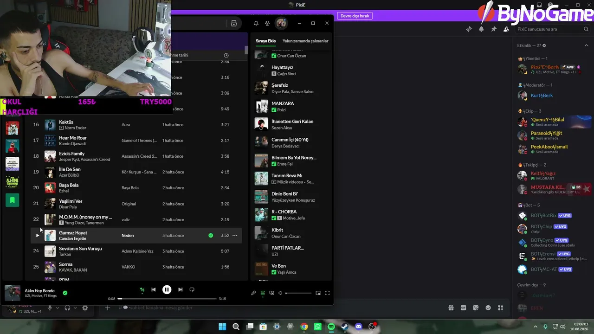The image size is (594, 334).
Task: Seek along the Spotify song progress bar
Action: tap(167, 299)
